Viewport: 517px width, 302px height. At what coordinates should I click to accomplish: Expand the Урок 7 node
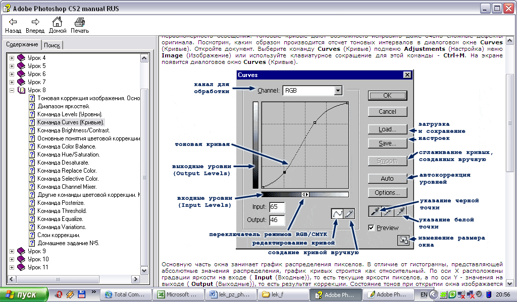pyautogui.click(x=12, y=82)
